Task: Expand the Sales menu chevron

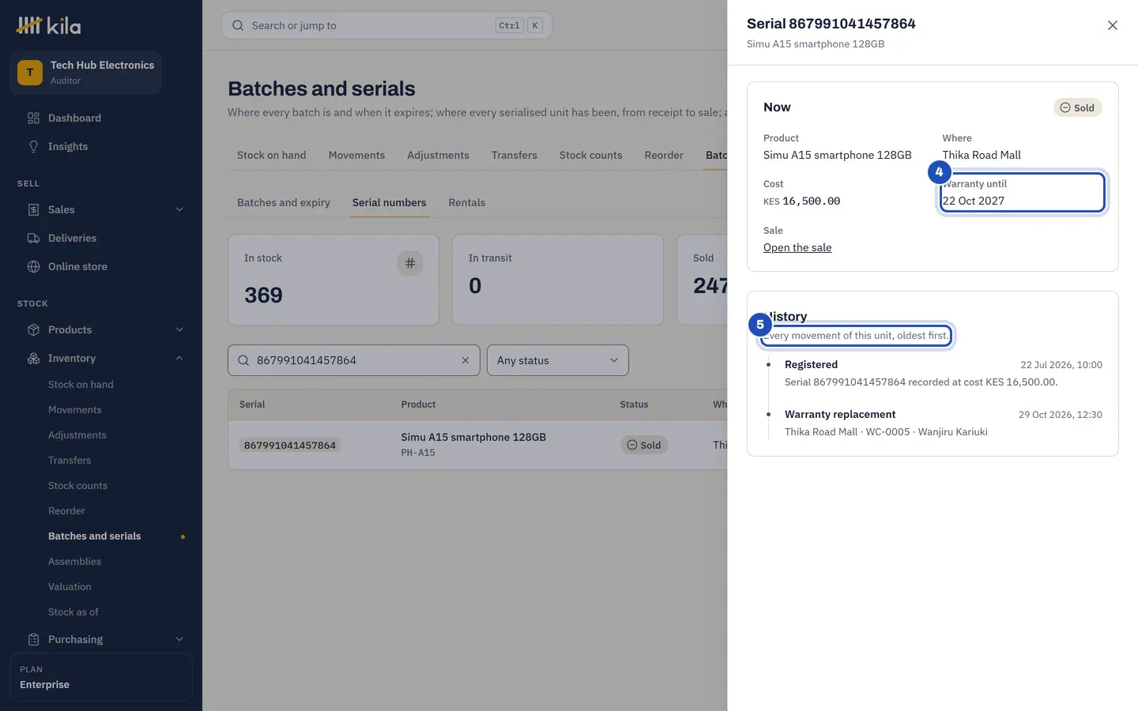Action: coord(179,209)
